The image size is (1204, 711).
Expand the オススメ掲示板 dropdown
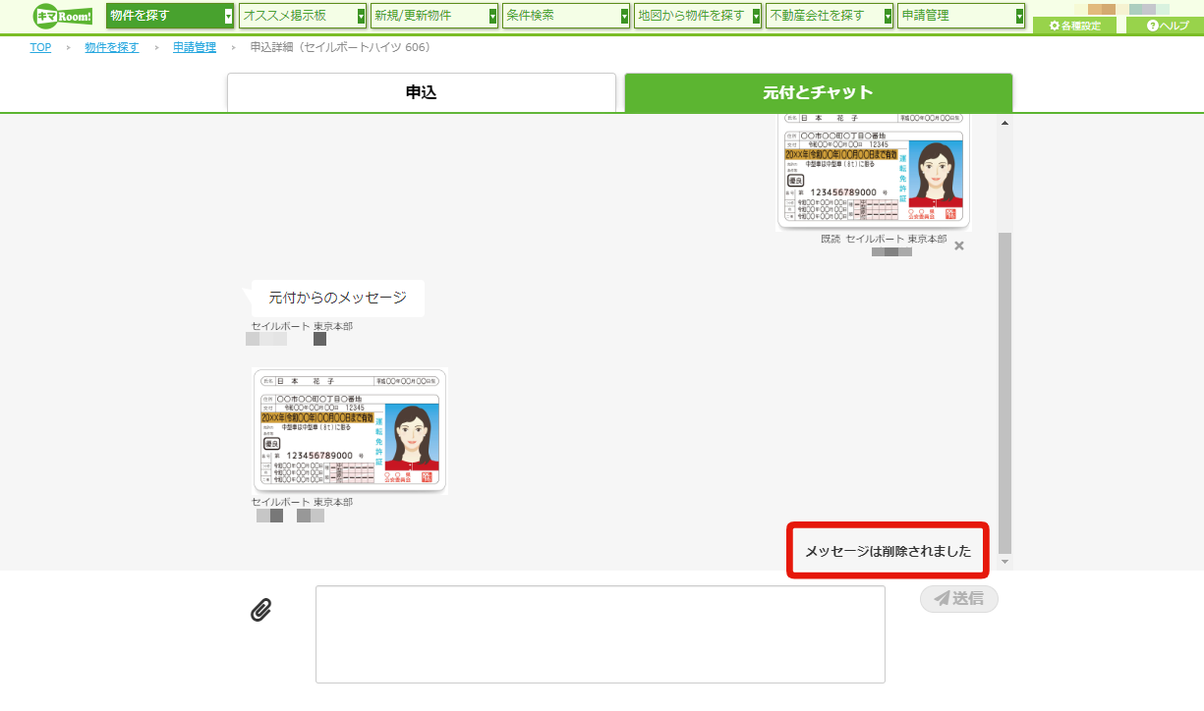click(x=304, y=16)
